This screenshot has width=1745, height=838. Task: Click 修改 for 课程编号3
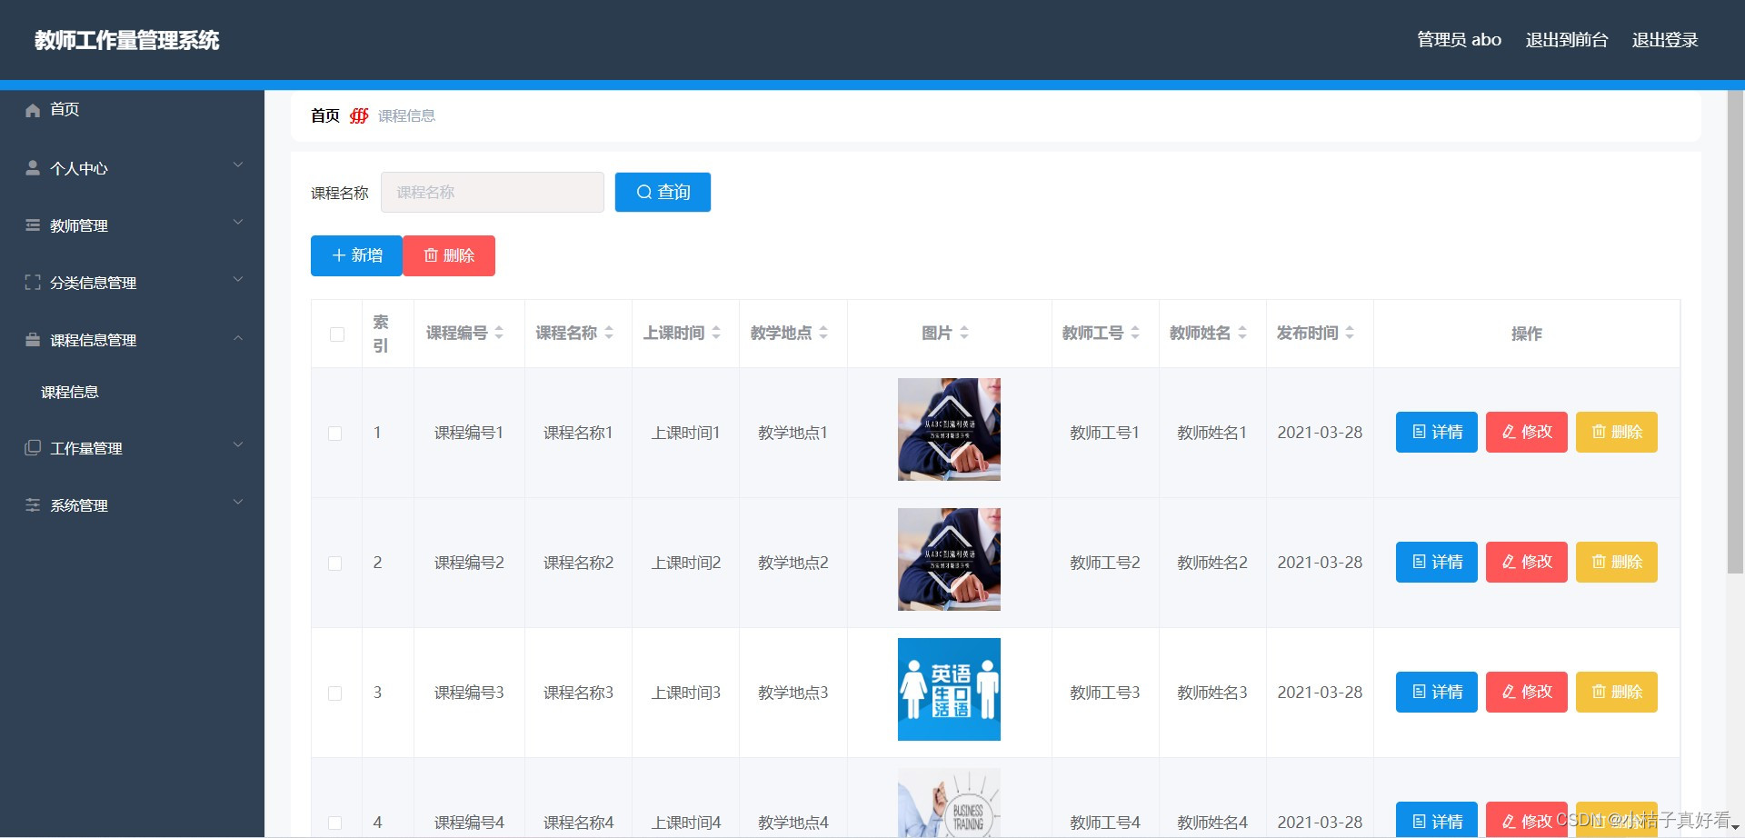click(x=1526, y=692)
